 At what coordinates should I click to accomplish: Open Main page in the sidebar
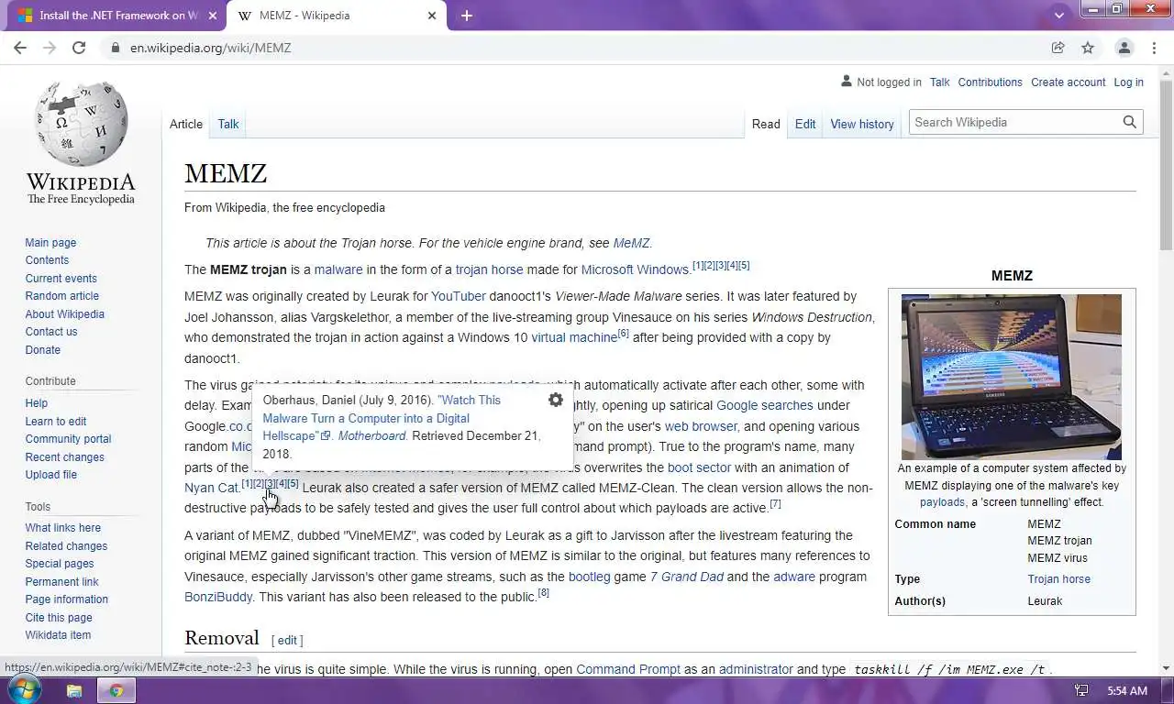pos(50,243)
